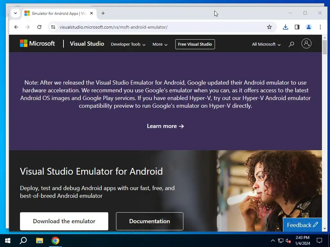Open File Explorer from the taskbar
Viewport: 330px width, 247px height.
[39, 241]
